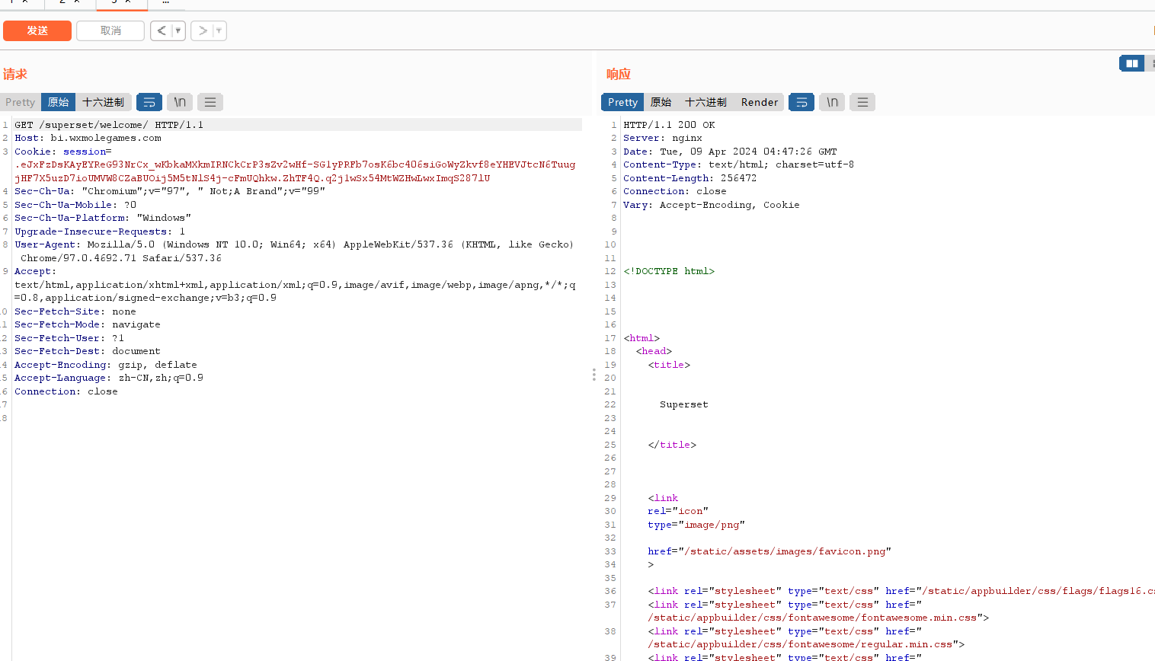Click the Superset title text in response
Viewport: 1155px width, 661px height.
click(684, 404)
